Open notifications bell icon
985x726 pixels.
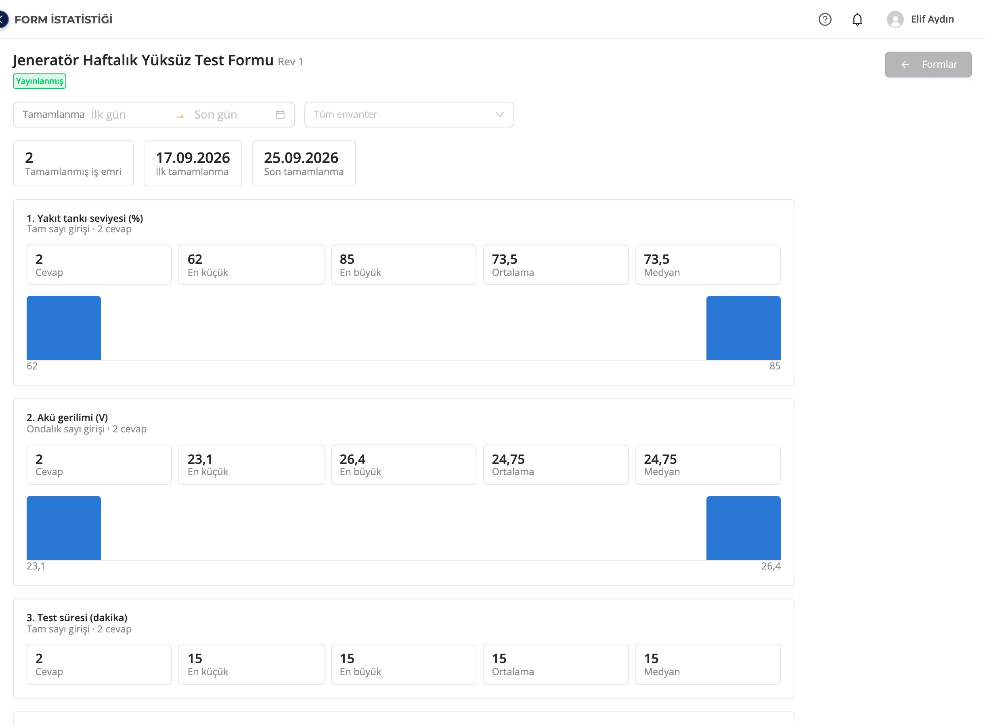click(857, 19)
